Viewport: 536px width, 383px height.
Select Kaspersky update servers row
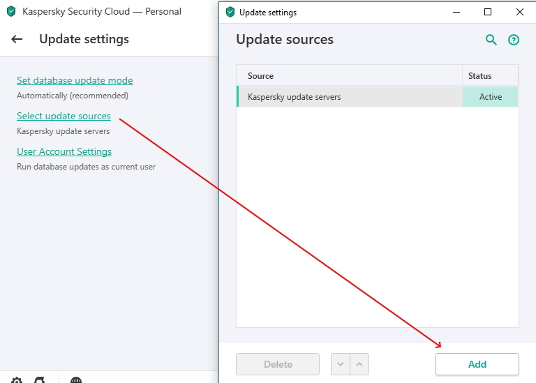pos(349,97)
